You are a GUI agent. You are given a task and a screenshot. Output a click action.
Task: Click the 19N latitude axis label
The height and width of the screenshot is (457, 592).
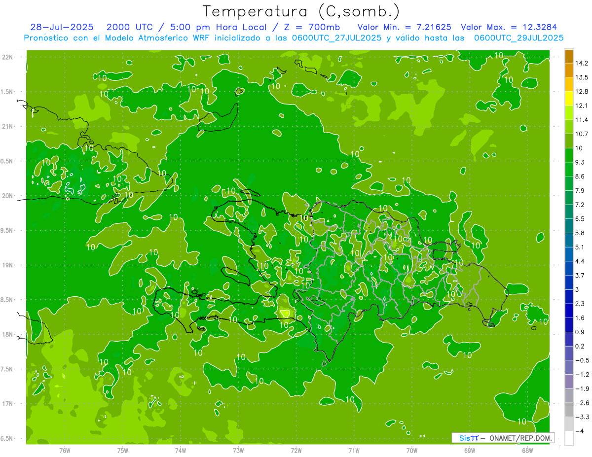coord(8,265)
